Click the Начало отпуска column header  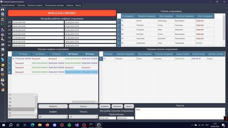(x=183, y=54)
